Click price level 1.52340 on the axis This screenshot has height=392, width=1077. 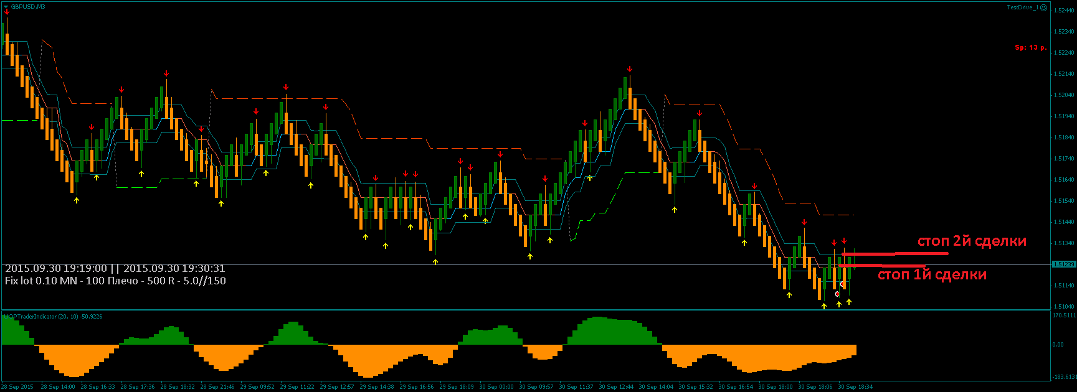point(1063,31)
